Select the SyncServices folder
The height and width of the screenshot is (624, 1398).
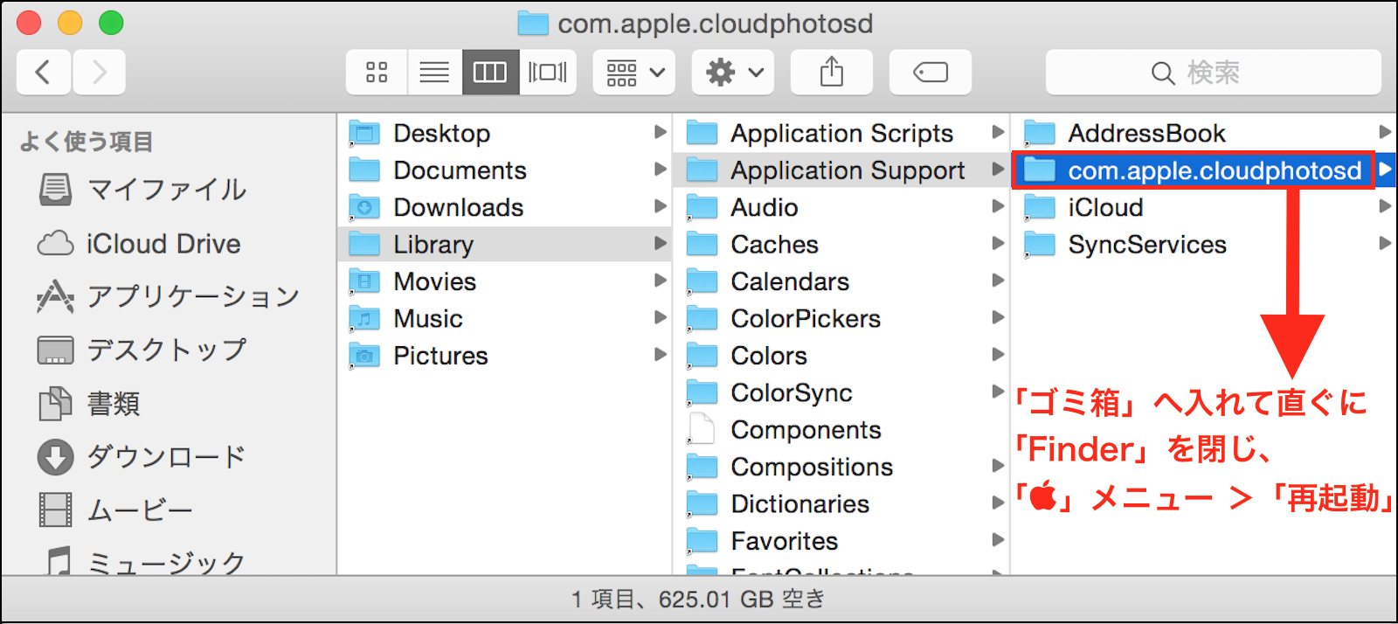click(1204, 244)
